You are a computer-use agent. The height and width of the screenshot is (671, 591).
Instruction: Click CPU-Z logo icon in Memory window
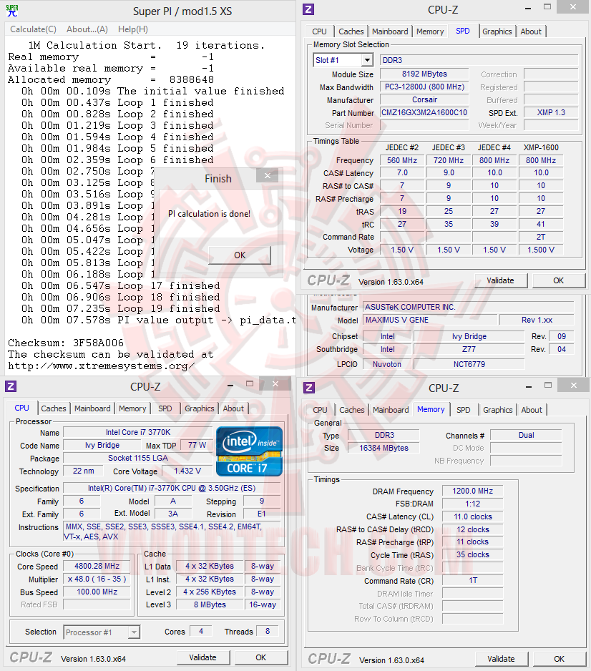click(309, 388)
